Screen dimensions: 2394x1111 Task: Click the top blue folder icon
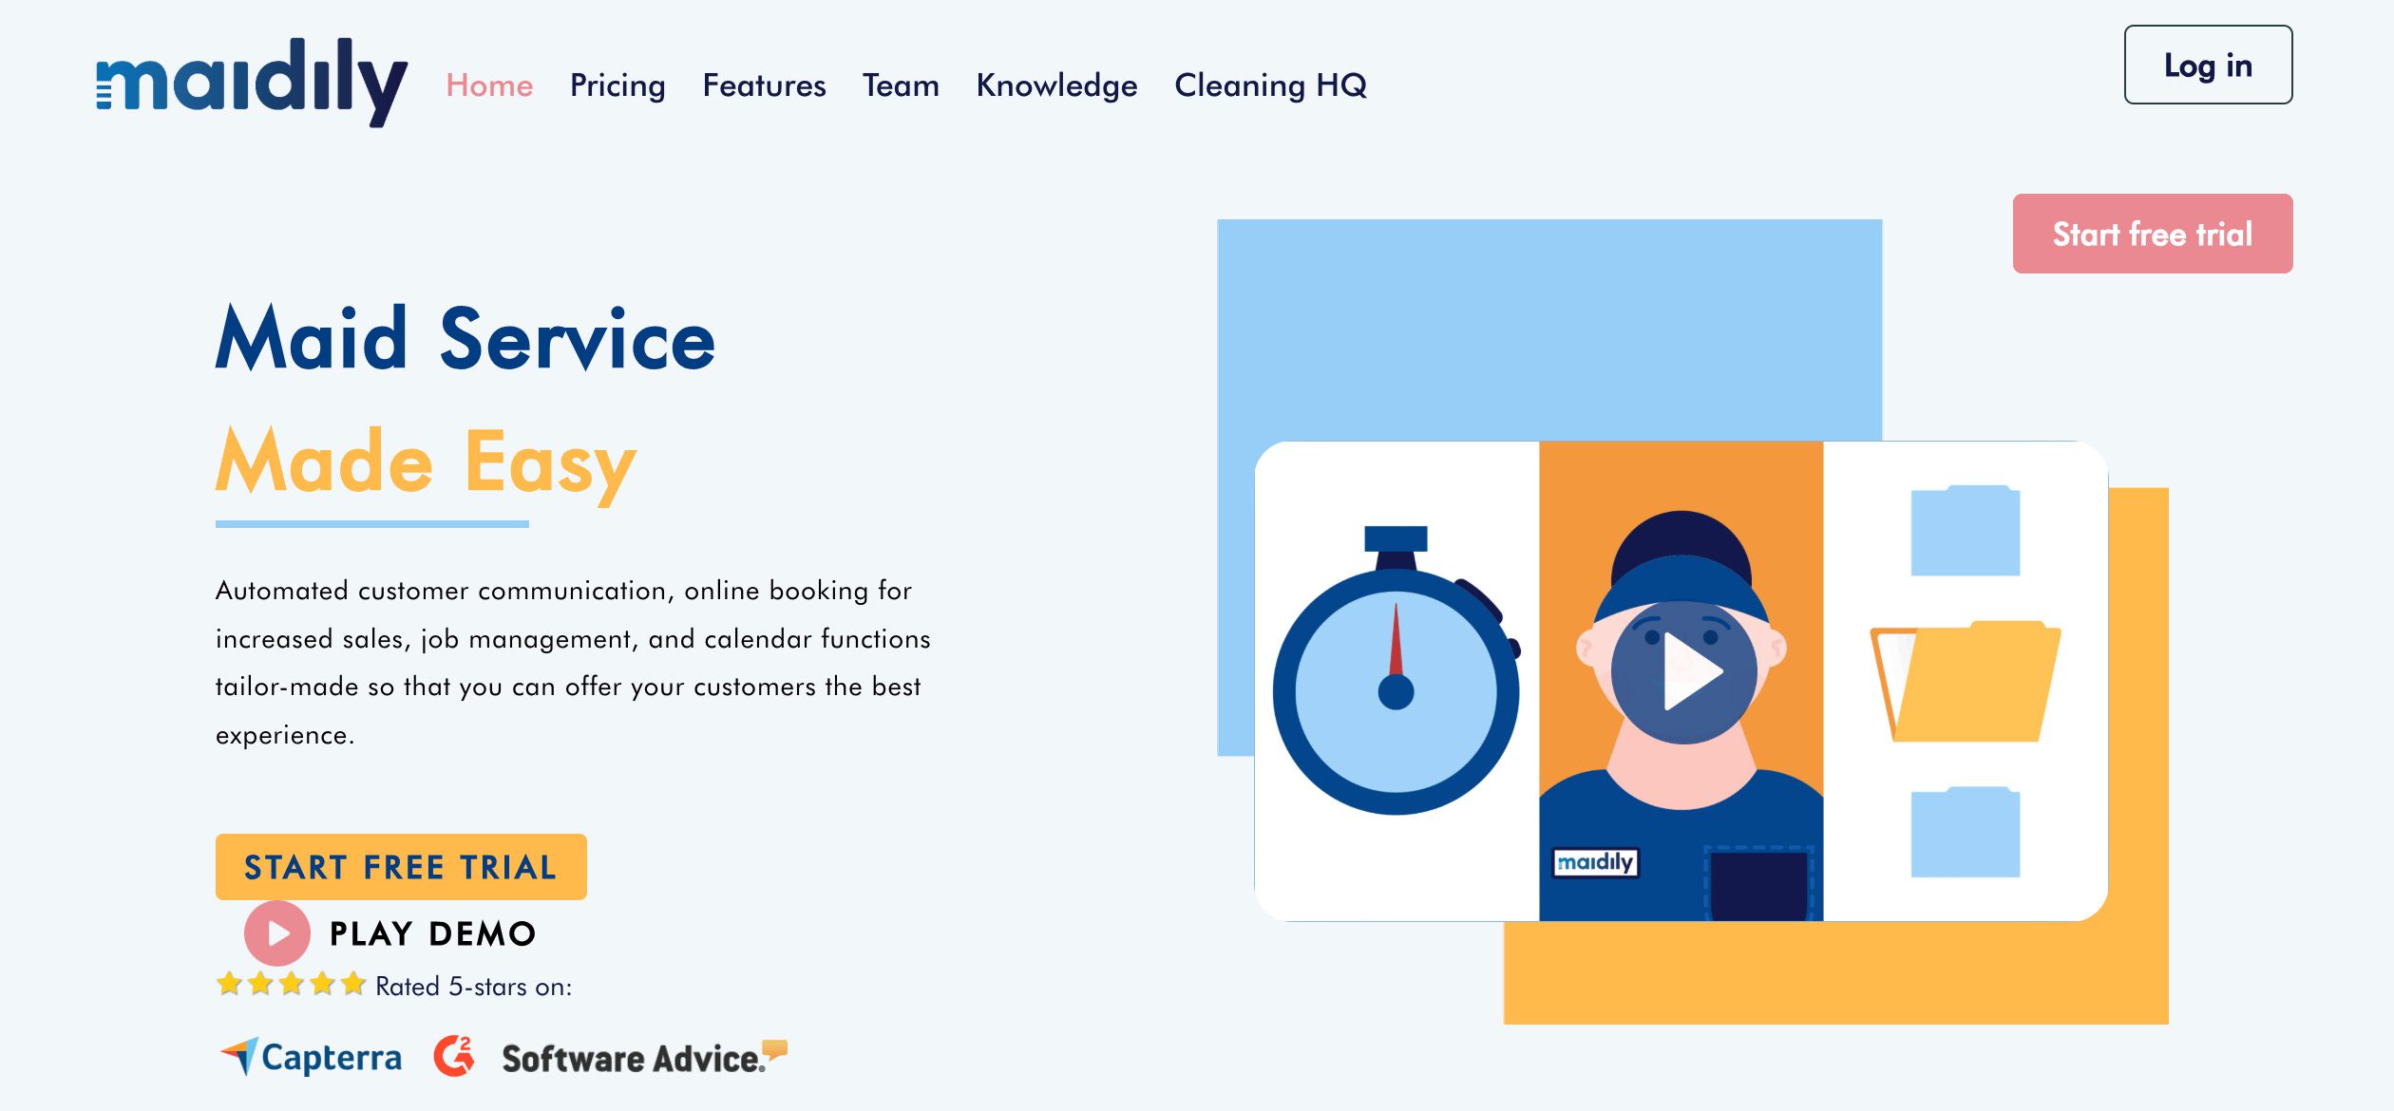coord(1965,532)
